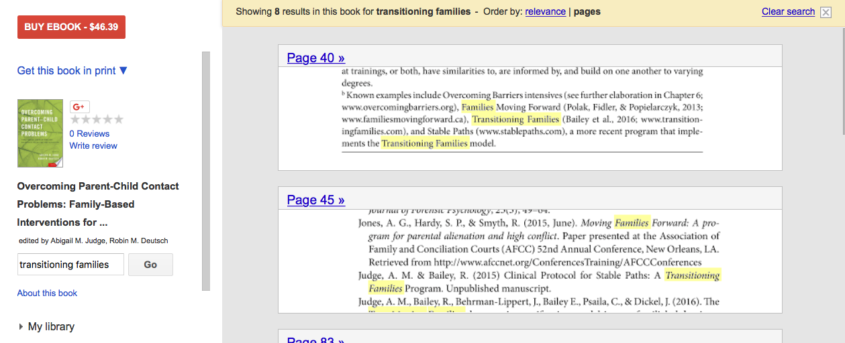Click the sidebar vertical scrollbar
Viewport: 845px width, 343px height.
206,171
